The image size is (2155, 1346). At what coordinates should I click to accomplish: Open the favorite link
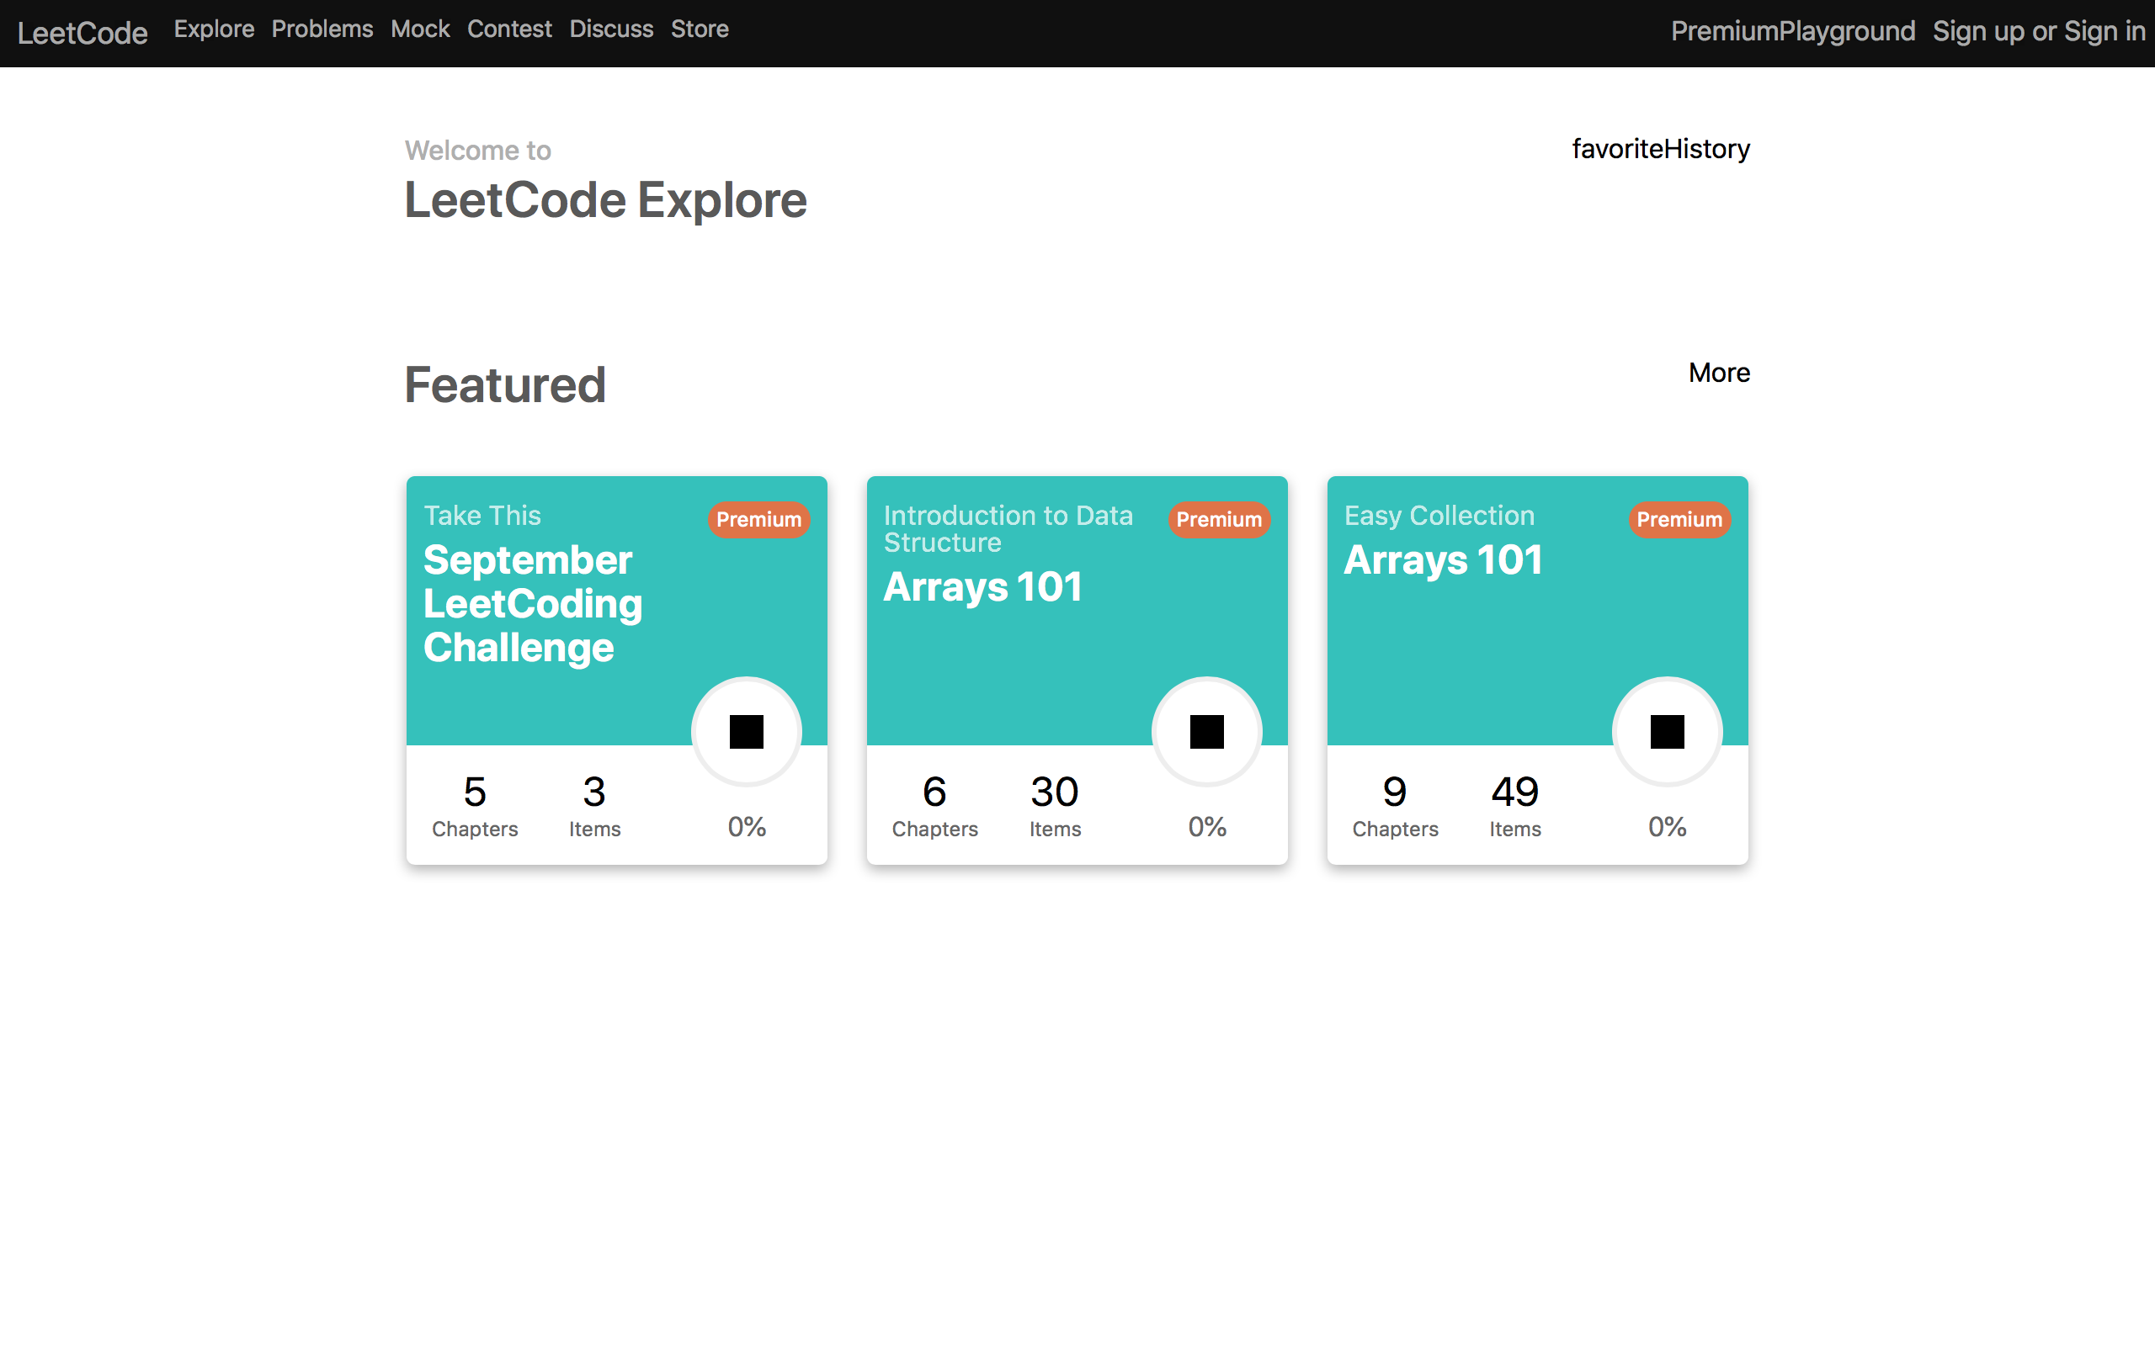1617,149
